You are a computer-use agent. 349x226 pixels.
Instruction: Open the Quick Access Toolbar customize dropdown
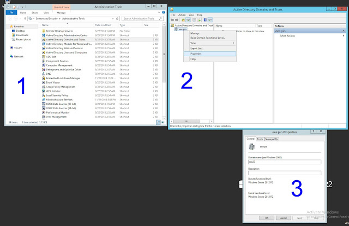point(22,7)
